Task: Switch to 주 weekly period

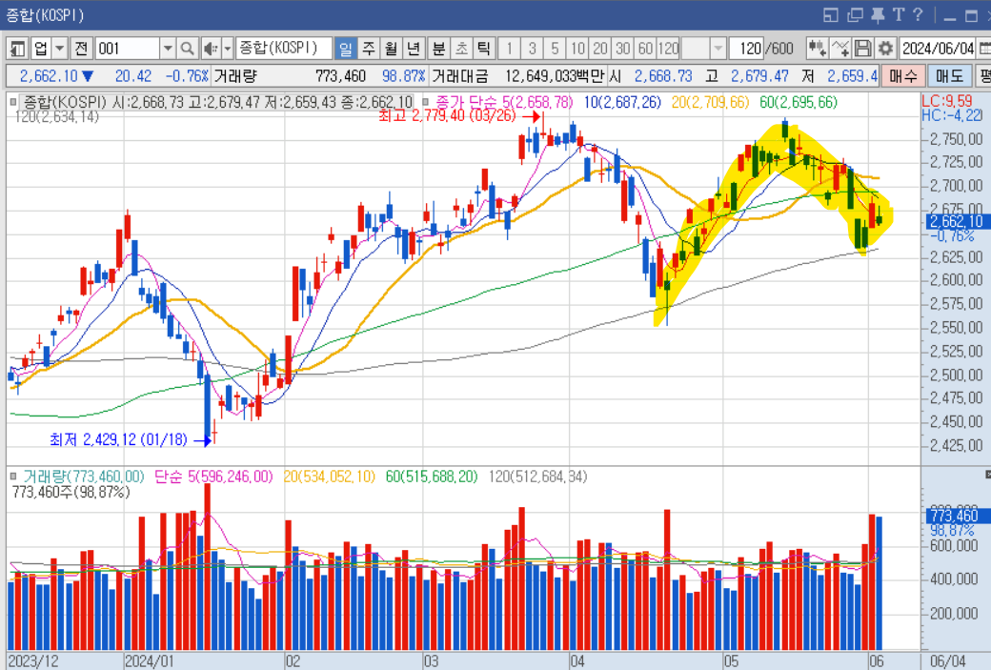Action: point(369,48)
